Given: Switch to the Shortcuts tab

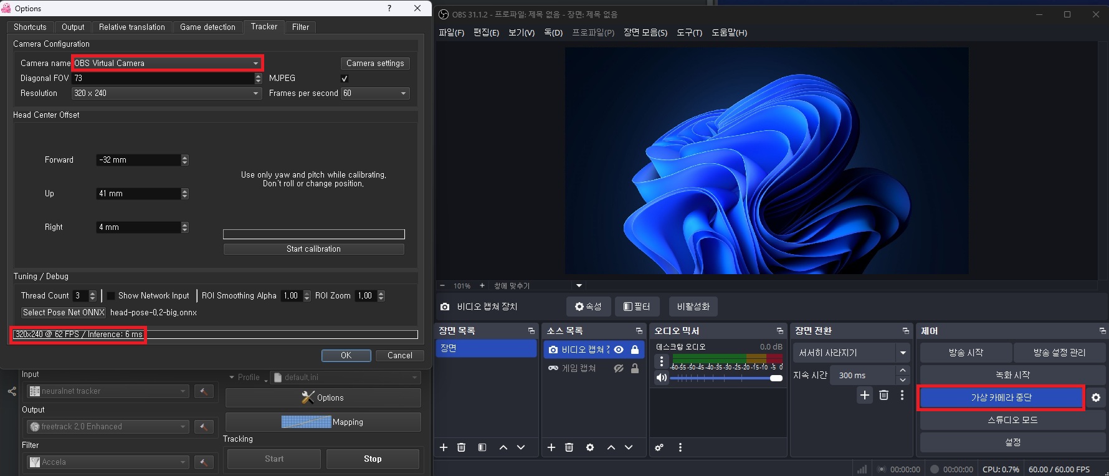Looking at the screenshot, I should pos(30,27).
